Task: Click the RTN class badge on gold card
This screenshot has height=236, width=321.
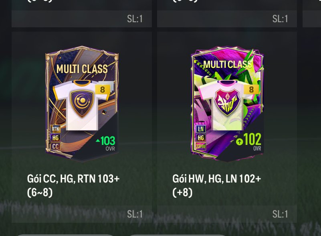Action: coord(55,129)
